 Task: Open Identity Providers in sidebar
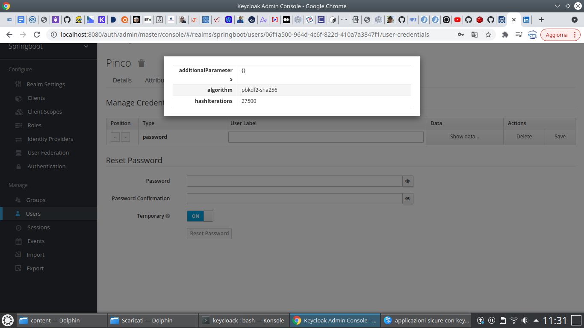pyautogui.click(x=50, y=139)
